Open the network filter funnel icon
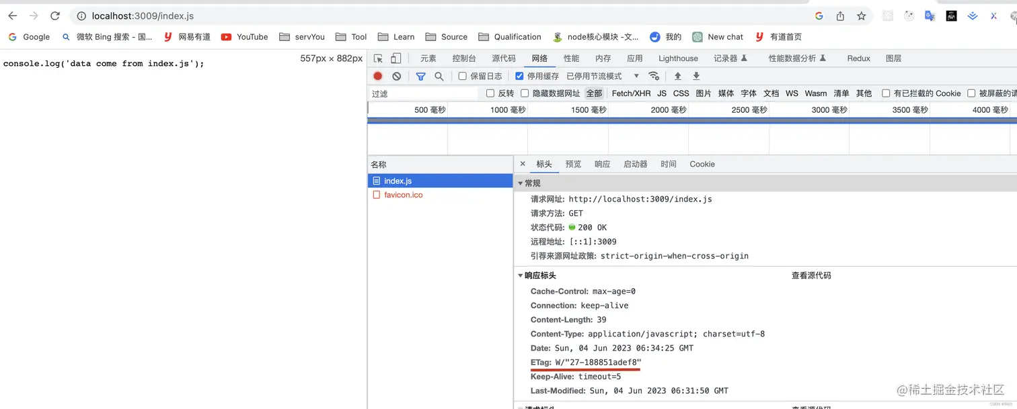1017x409 pixels. point(420,76)
